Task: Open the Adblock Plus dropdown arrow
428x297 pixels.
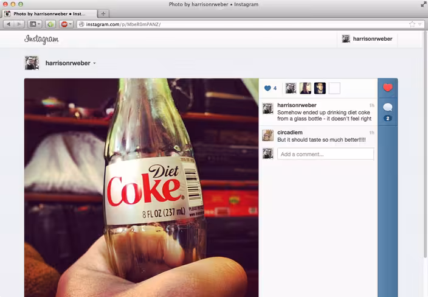Action: click(x=71, y=24)
